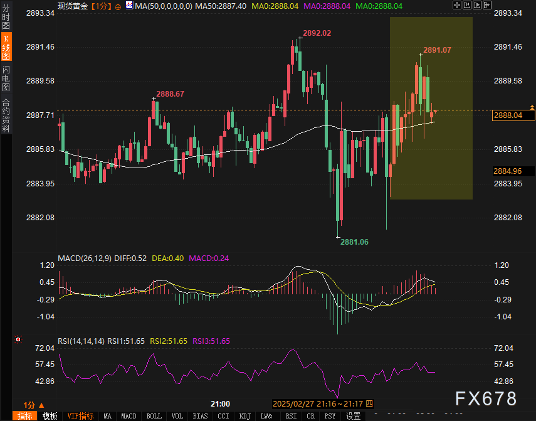The width and height of the screenshot is (536, 421).
Task: Select the K线图 sidebar tab
Action: [x=6, y=47]
